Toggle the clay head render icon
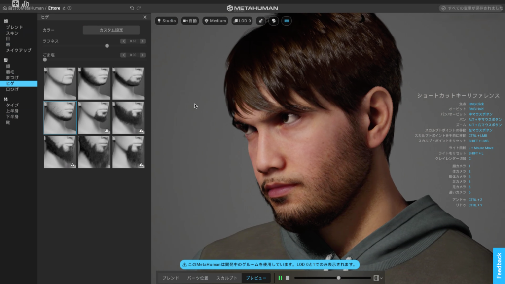Image resolution: width=505 pixels, height=284 pixels. pyautogui.click(x=274, y=21)
